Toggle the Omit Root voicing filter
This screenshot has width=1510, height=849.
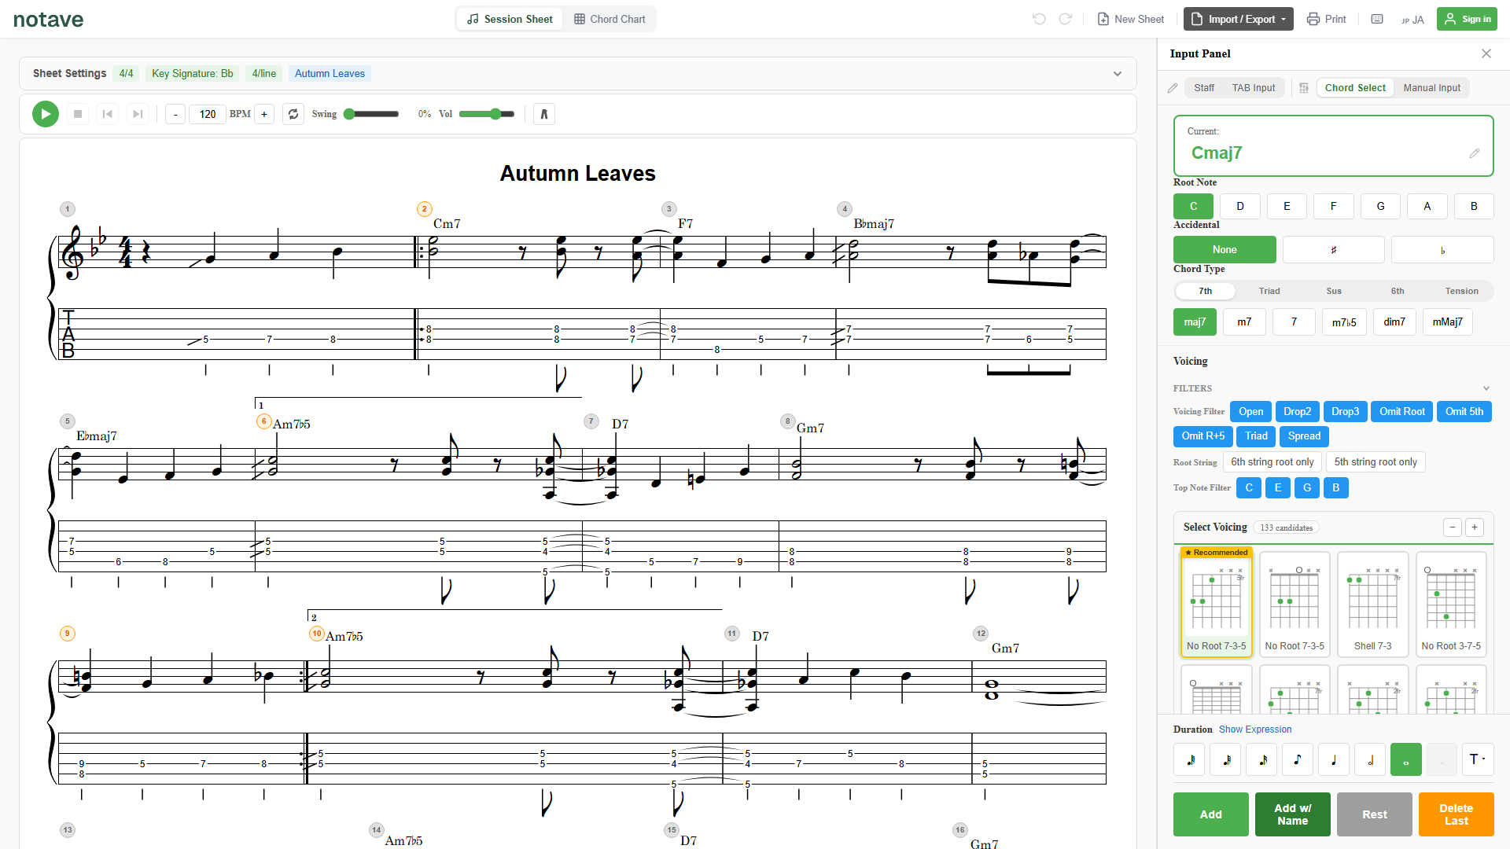[x=1402, y=412]
